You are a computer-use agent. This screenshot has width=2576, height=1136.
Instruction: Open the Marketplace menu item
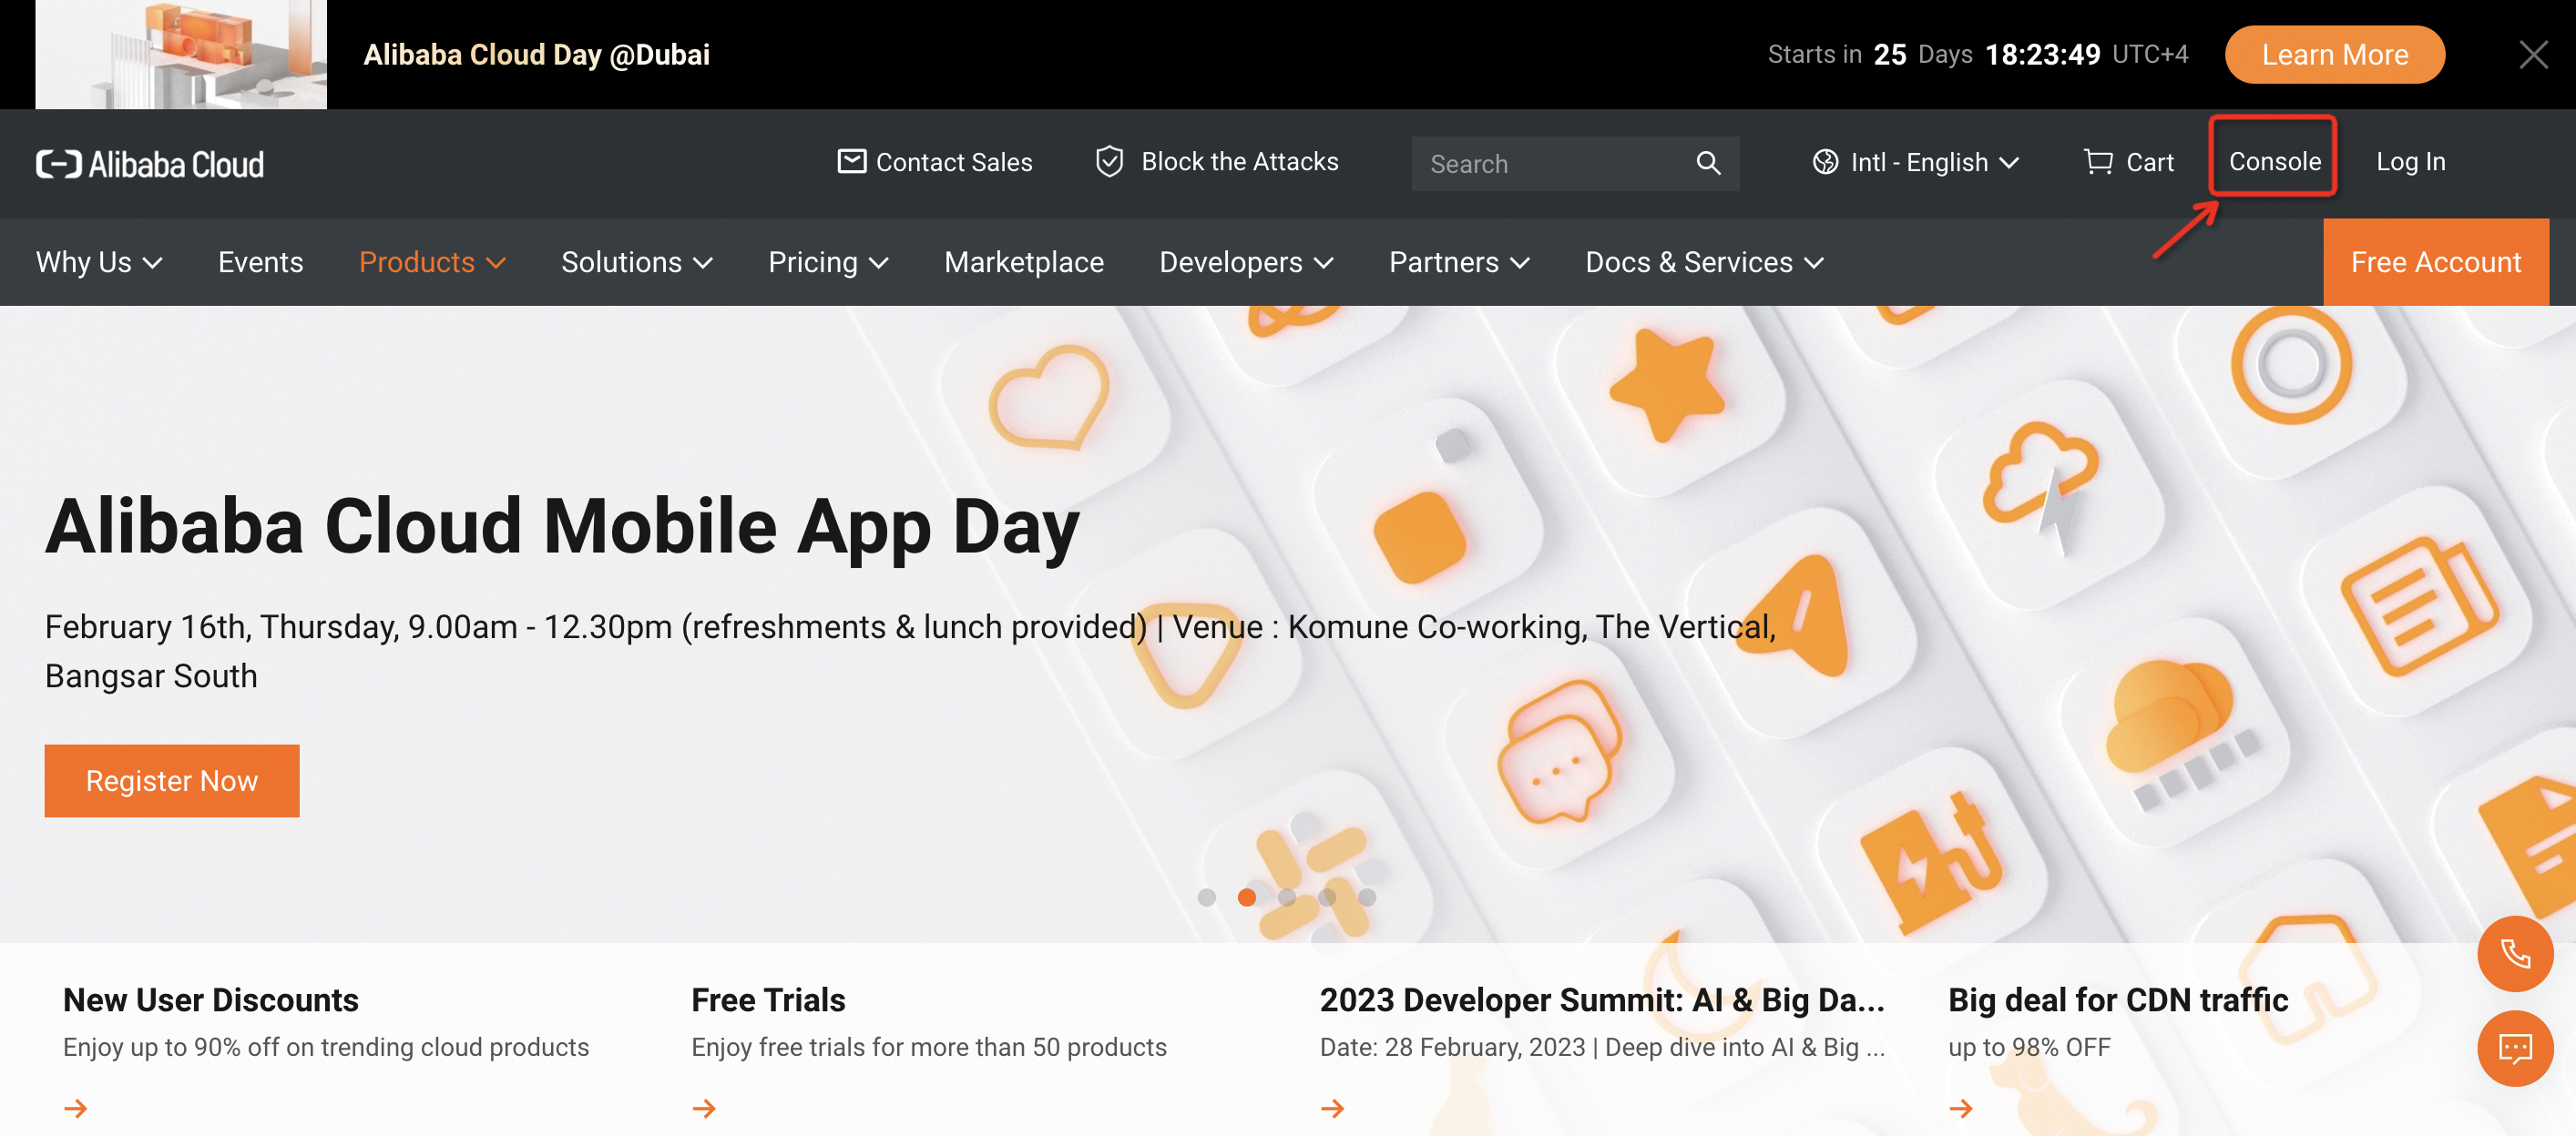coord(1024,262)
